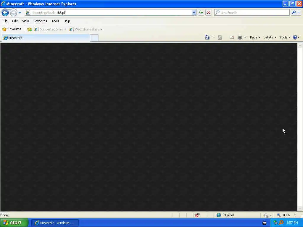The width and height of the screenshot is (303, 227).
Task: Expand the Home button dropdown arrow
Action: pyautogui.click(x=213, y=37)
